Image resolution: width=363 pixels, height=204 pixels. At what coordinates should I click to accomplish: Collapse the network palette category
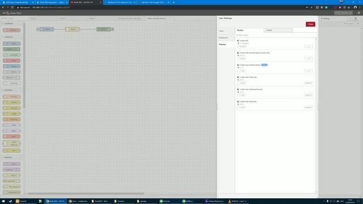[12, 158]
